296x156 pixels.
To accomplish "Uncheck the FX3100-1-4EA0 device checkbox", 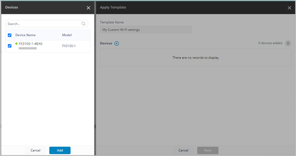I will click(10, 46).
